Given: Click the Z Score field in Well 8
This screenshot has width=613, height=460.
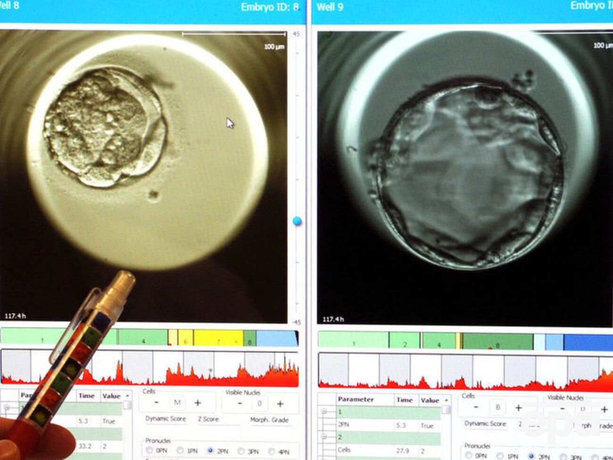Looking at the screenshot, I should pos(208,419).
